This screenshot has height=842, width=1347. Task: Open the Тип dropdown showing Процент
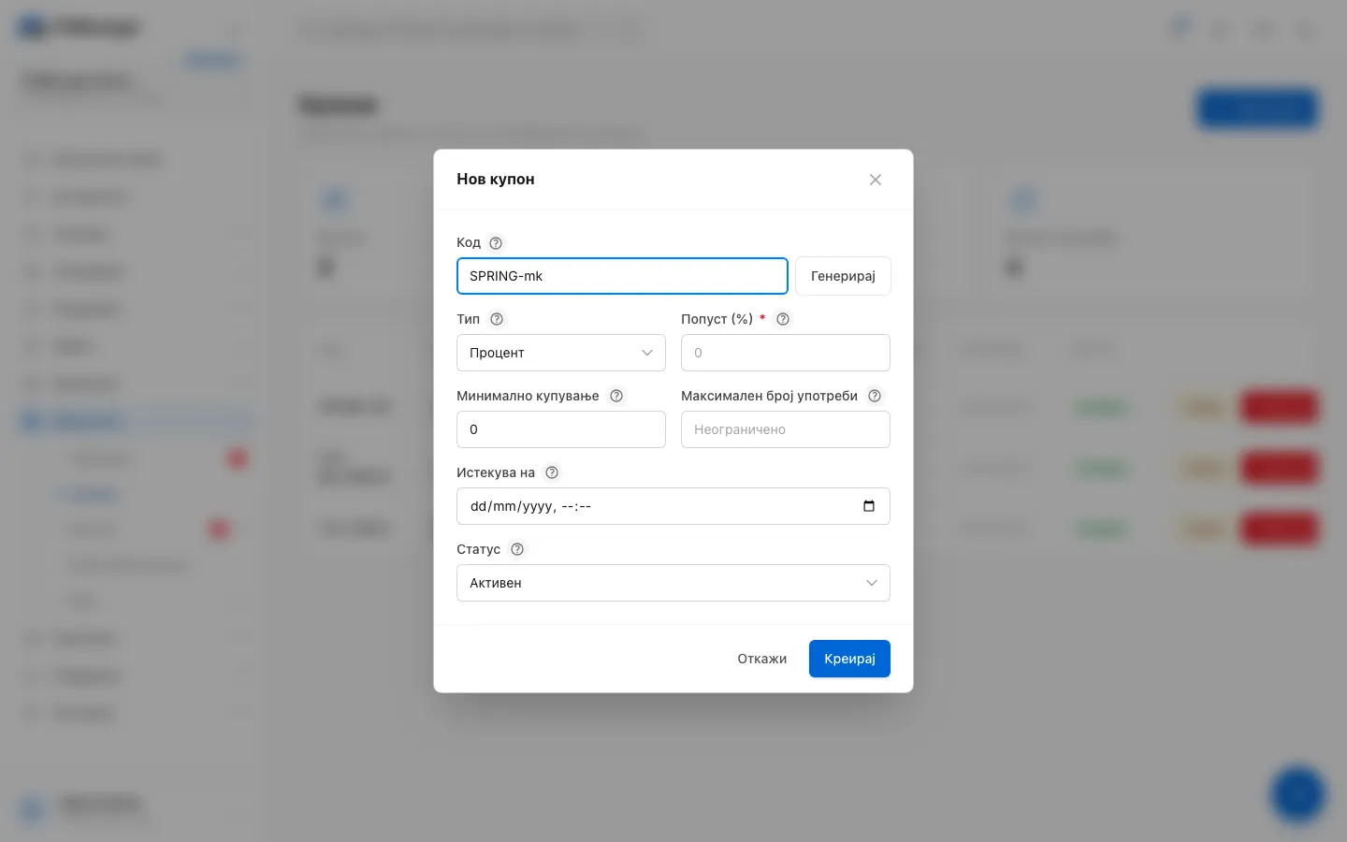point(561,353)
